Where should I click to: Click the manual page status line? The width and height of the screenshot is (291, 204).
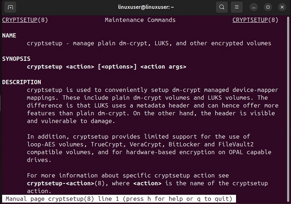[x=119, y=199]
